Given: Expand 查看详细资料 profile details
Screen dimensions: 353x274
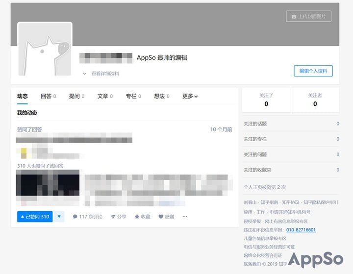Looking at the screenshot, I should pyautogui.click(x=101, y=74).
